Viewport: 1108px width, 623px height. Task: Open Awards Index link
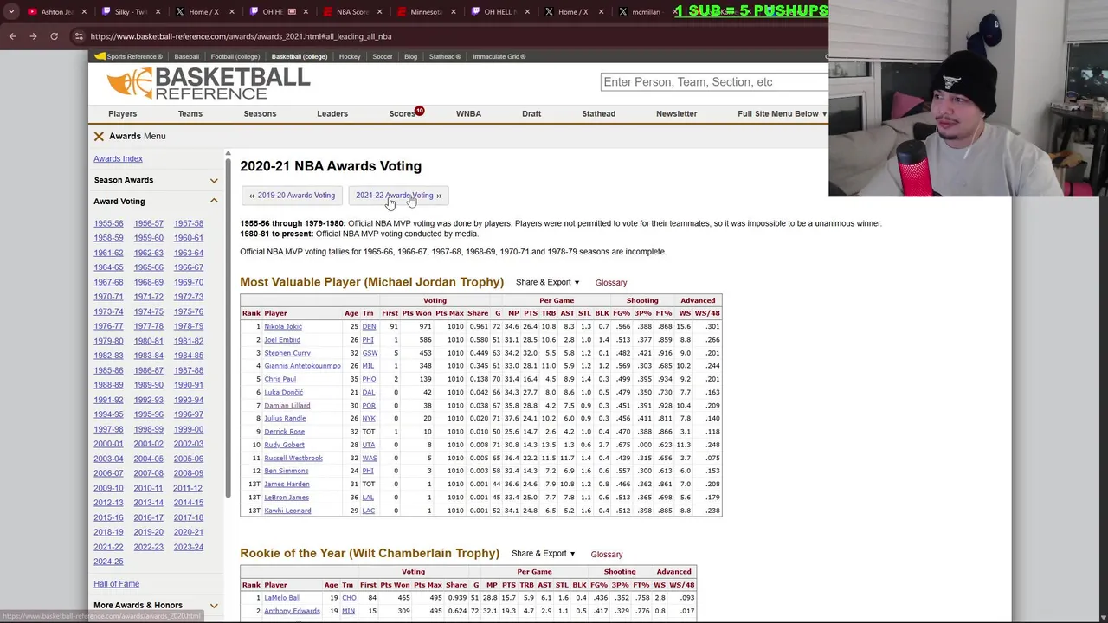118,158
